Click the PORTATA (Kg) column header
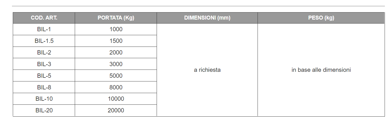This screenshot has width=392, height=126. coord(116,18)
